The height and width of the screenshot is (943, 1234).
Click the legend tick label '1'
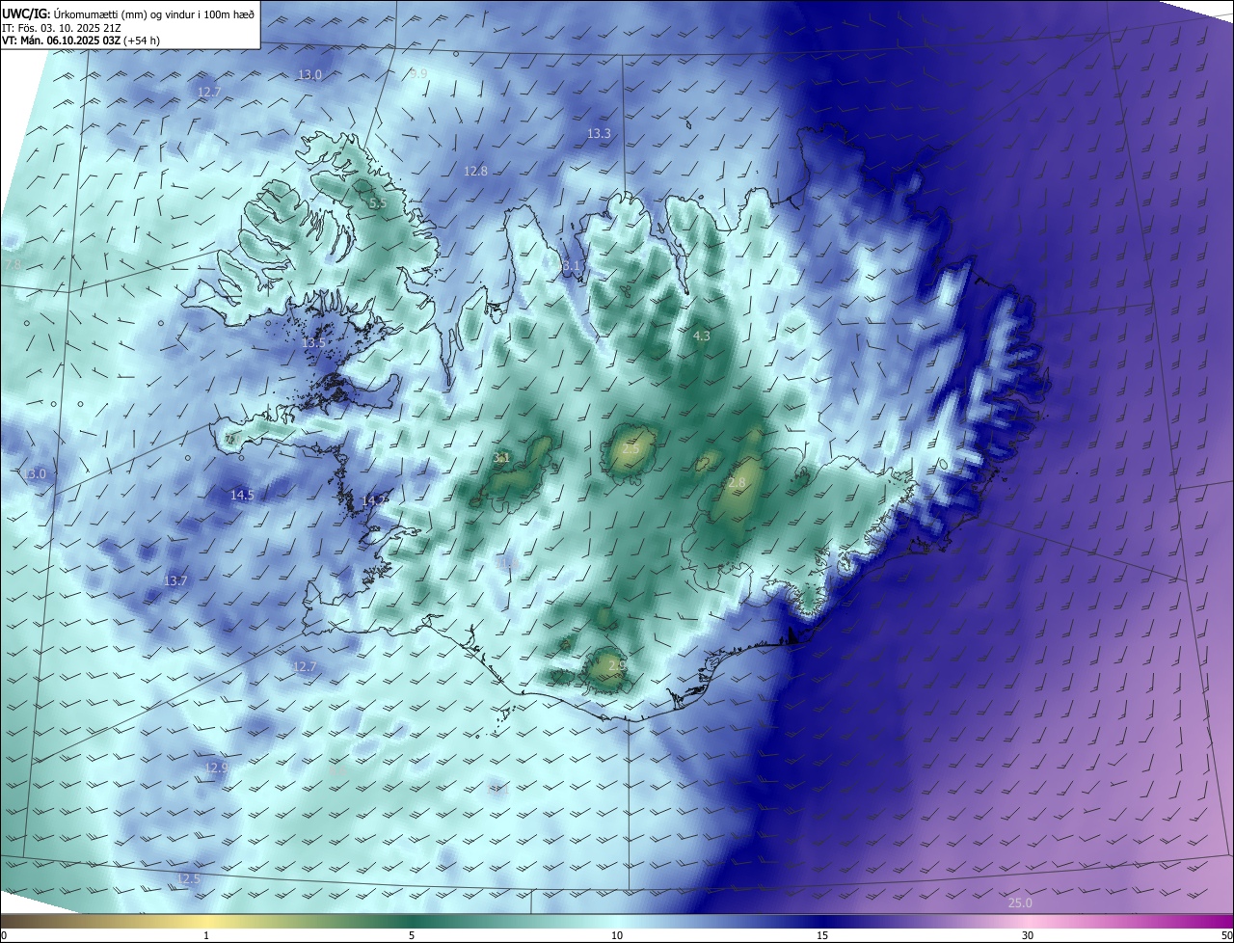click(x=206, y=935)
